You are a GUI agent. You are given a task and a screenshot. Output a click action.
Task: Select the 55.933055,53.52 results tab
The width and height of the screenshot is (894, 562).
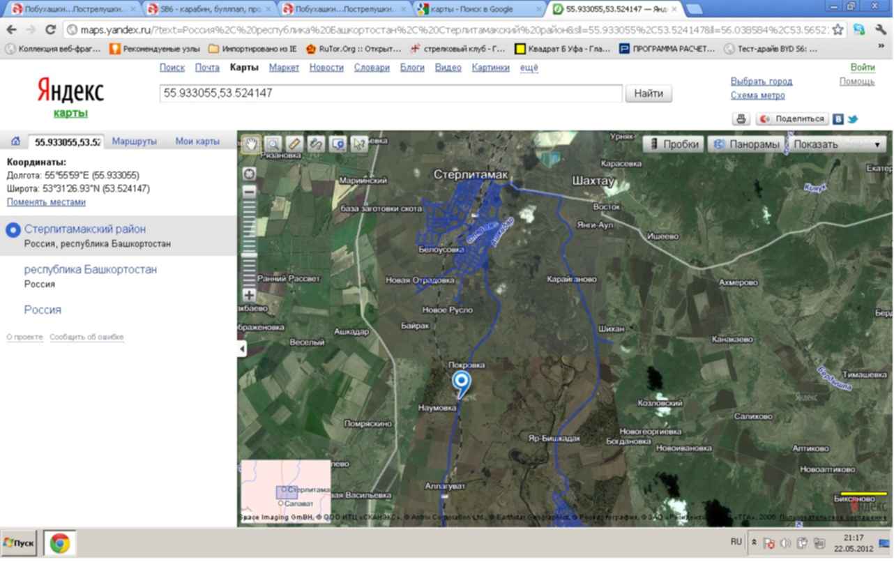coord(68,142)
